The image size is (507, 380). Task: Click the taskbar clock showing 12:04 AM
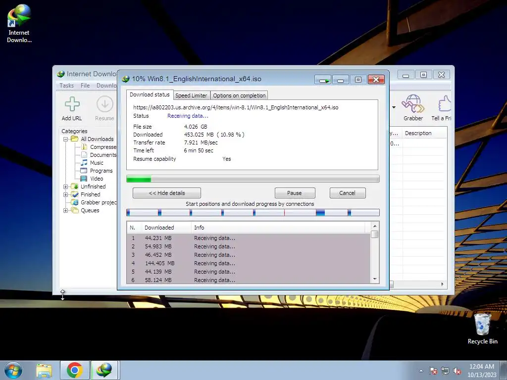[x=481, y=371]
